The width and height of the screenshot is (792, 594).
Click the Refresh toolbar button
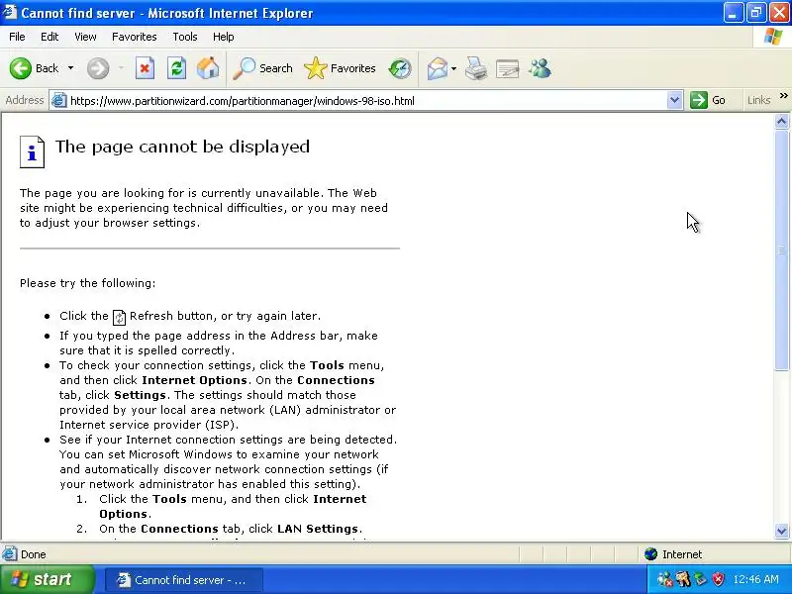[x=176, y=68]
